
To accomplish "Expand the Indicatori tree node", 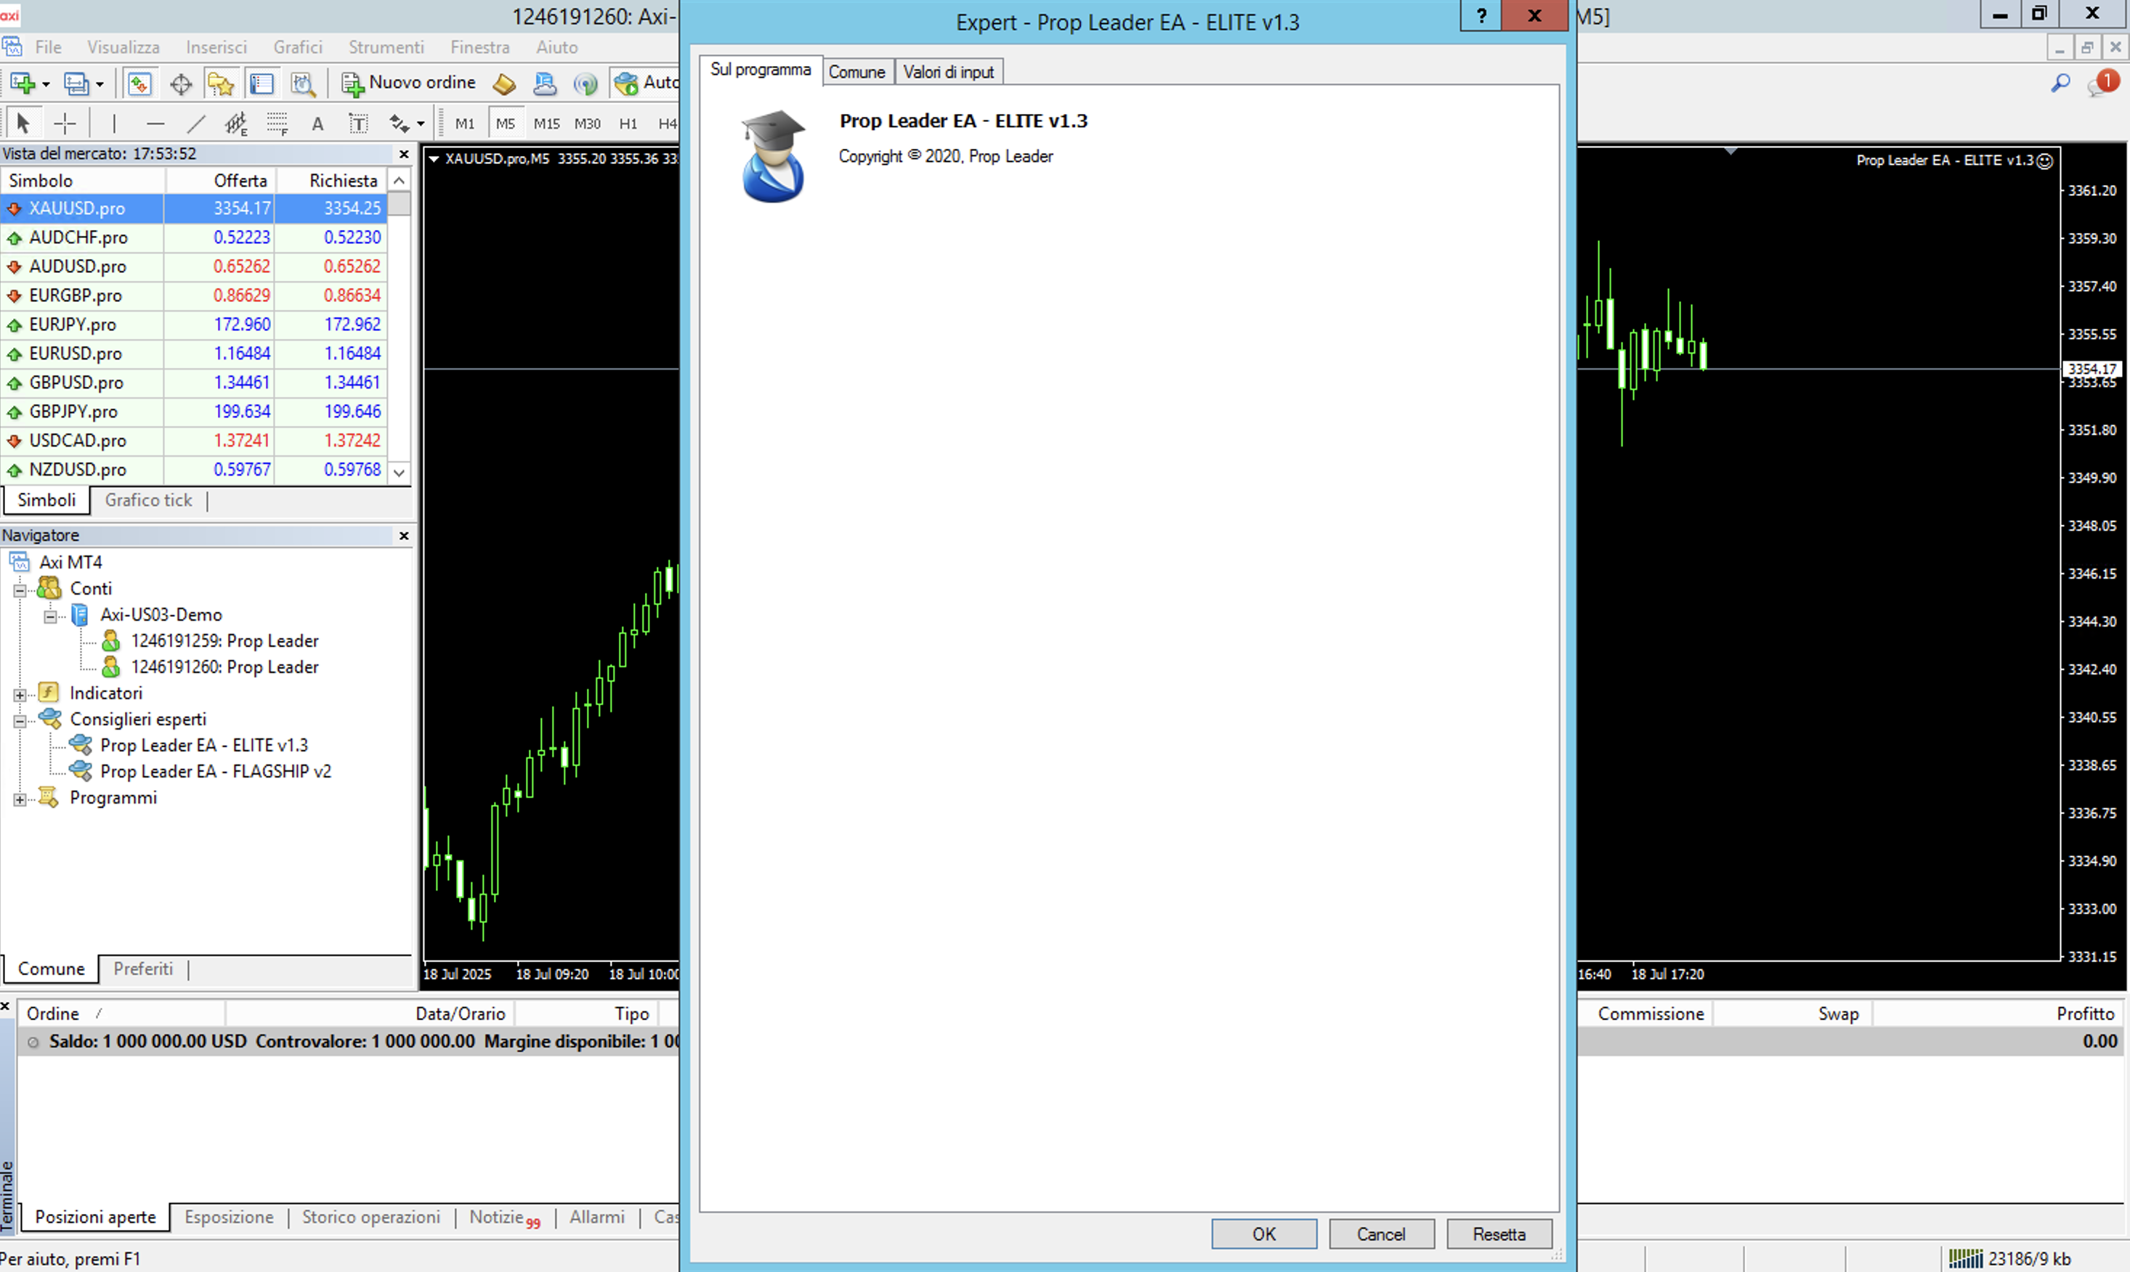I will point(20,694).
